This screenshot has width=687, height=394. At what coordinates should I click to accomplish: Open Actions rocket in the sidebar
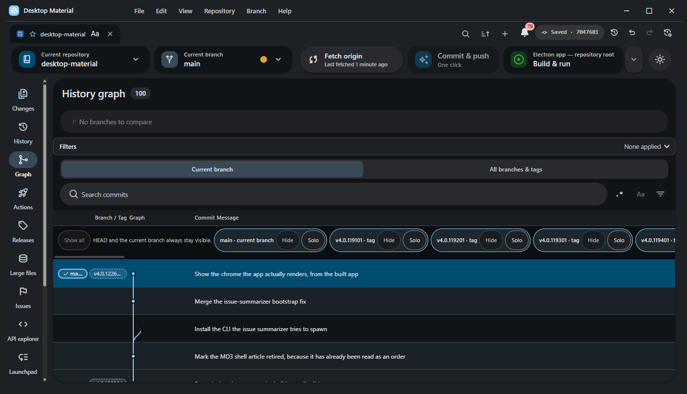coord(23,198)
